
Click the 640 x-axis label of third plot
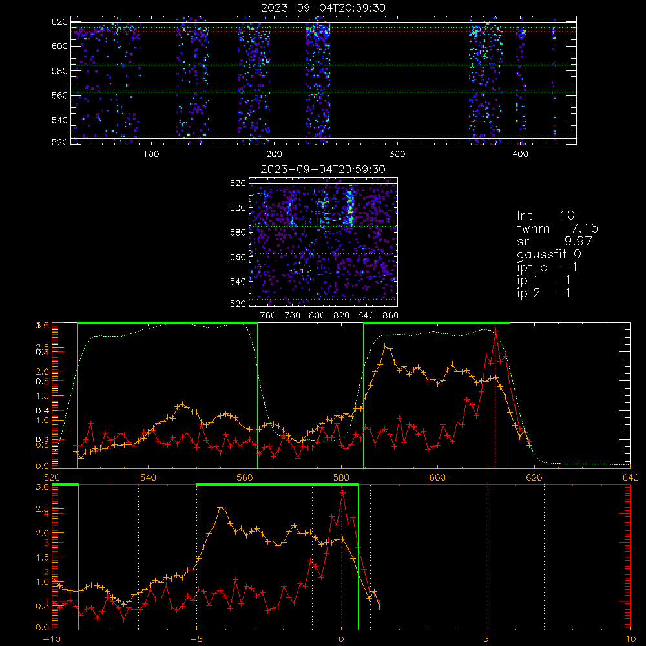click(630, 477)
